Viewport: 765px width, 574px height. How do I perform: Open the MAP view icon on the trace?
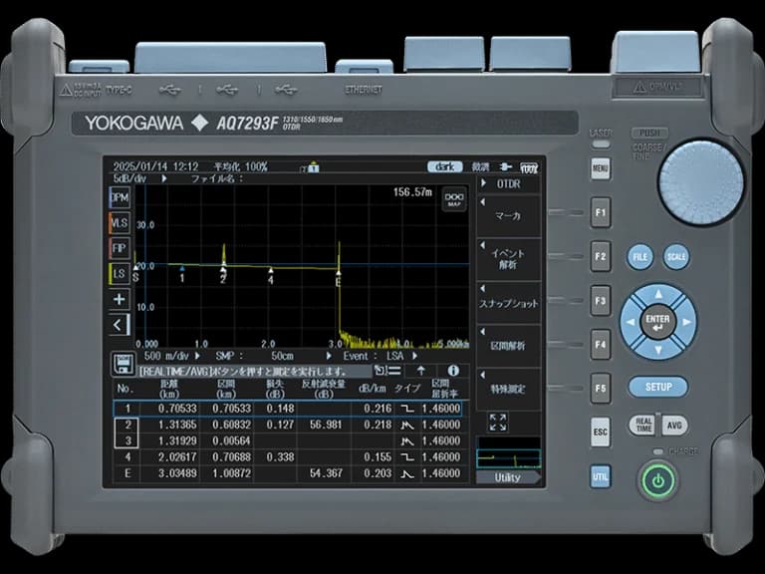pos(454,199)
